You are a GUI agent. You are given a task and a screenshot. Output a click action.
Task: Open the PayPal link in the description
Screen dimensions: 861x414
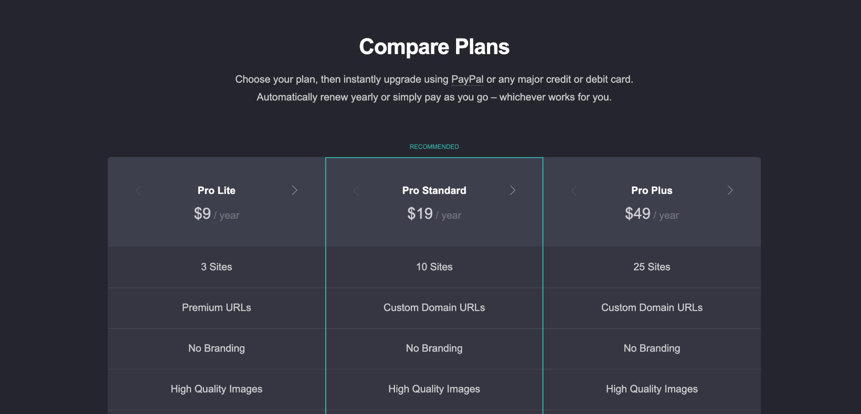click(467, 80)
